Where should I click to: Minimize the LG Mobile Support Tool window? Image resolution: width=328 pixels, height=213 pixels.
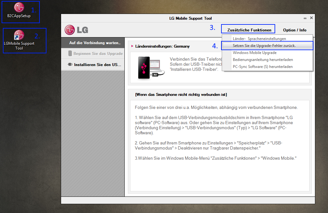click(x=305, y=18)
